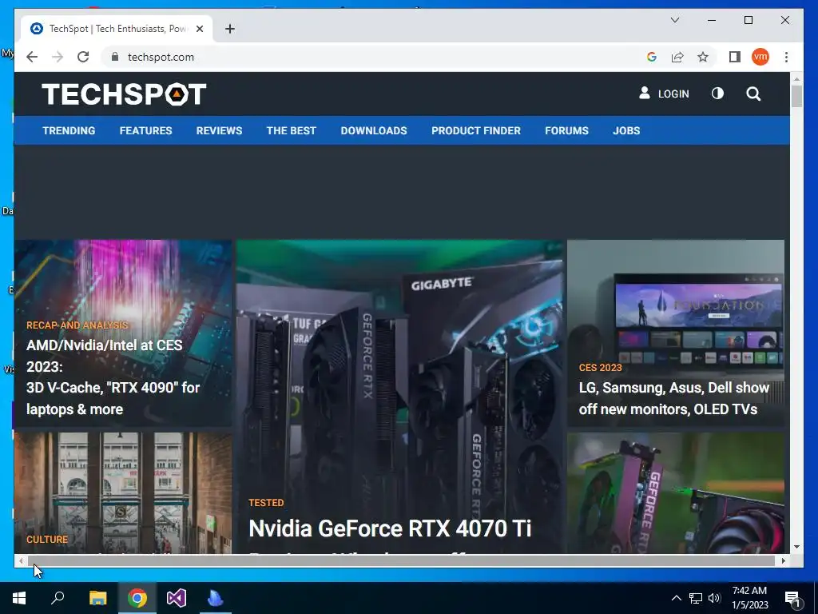Click the RECAP AND ANALYSIS label
818x614 pixels.
coord(77,325)
